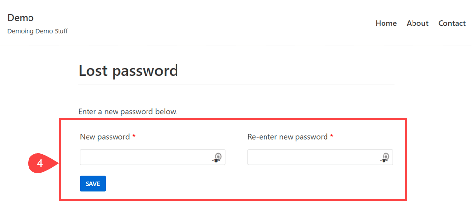Viewport: 472px width, 211px height.
Task: Focus the Re-enter new password input
Action: tap(313, 157)
